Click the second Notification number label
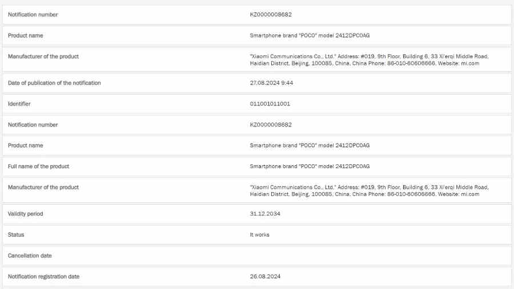The width and height of the screenshot is (514, 289). click(x=33, y=125)
